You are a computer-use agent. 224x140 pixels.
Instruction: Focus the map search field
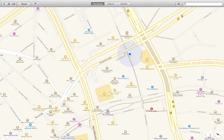pos(203,4)
